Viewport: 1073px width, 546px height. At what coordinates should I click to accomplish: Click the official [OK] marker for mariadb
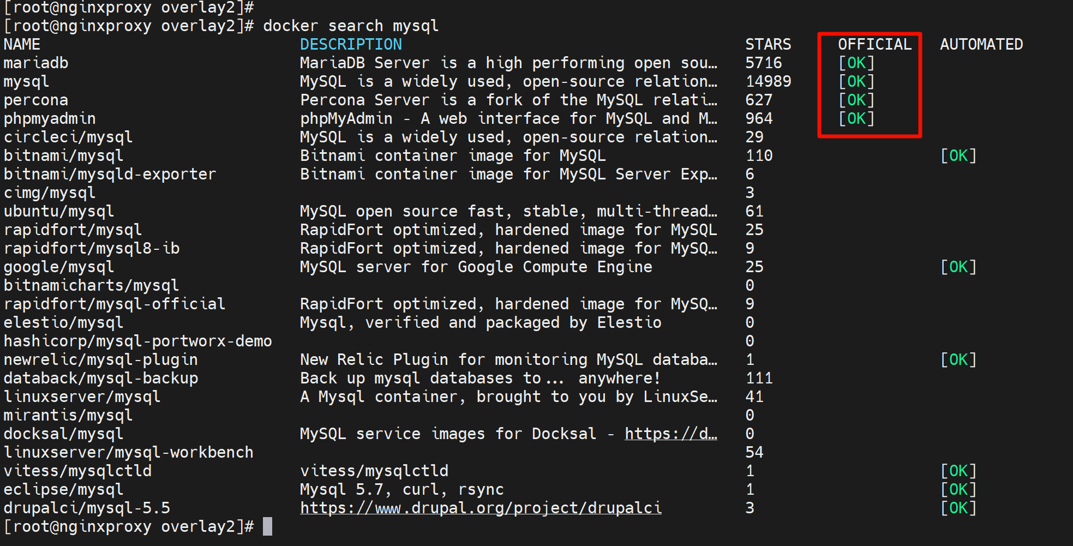[x=856, y=63]
